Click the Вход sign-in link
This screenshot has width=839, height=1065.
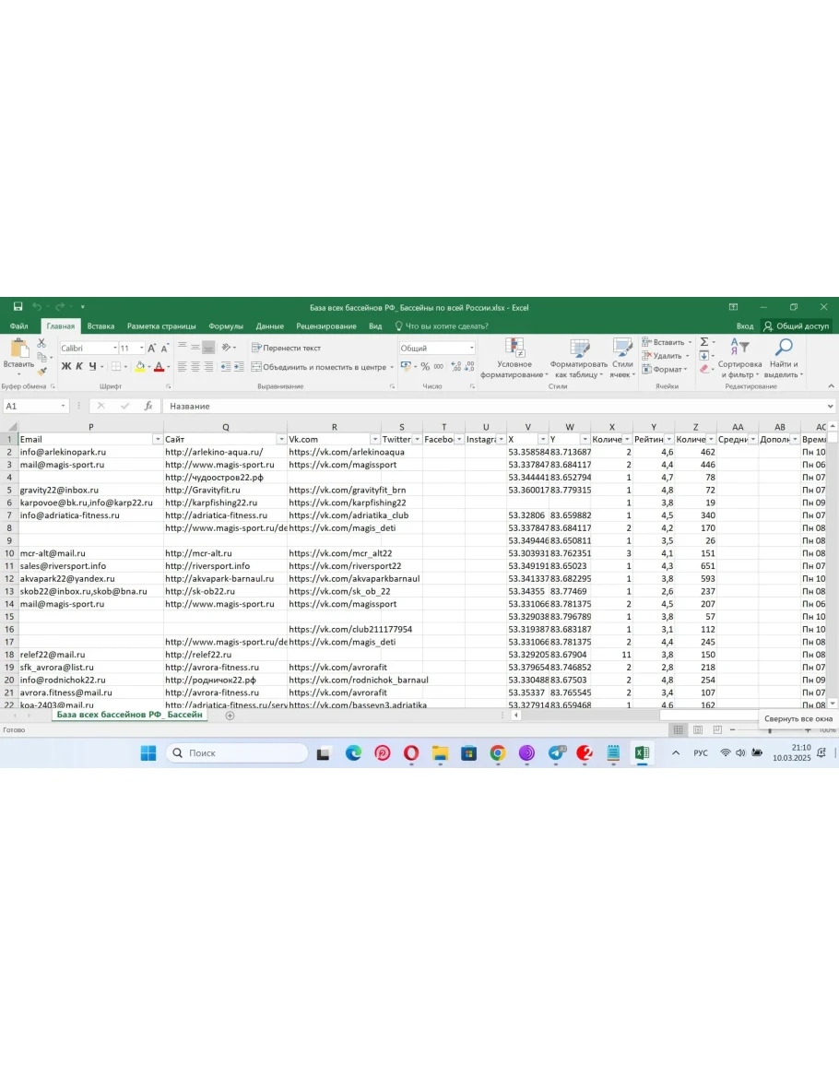coord(745,326)
